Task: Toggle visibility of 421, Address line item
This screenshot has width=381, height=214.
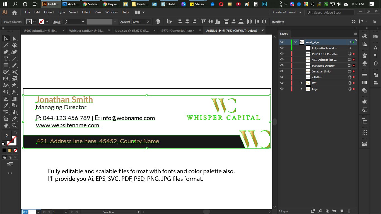Action: coord(282,60)
